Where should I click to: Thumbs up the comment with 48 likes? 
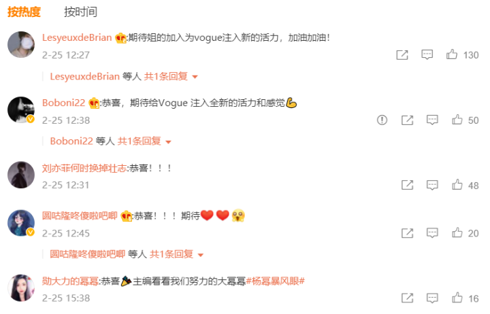pyautogui.click(x=457, y=185)
